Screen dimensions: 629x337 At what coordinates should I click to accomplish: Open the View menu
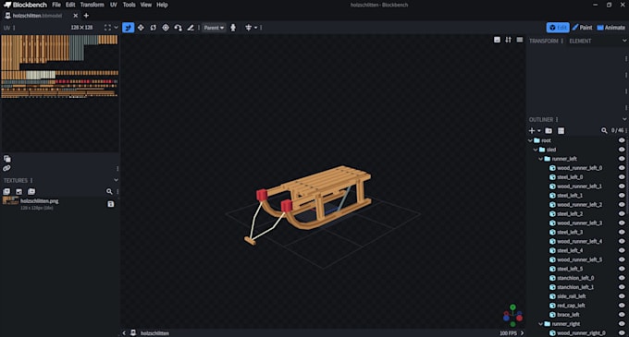[146, 5]
